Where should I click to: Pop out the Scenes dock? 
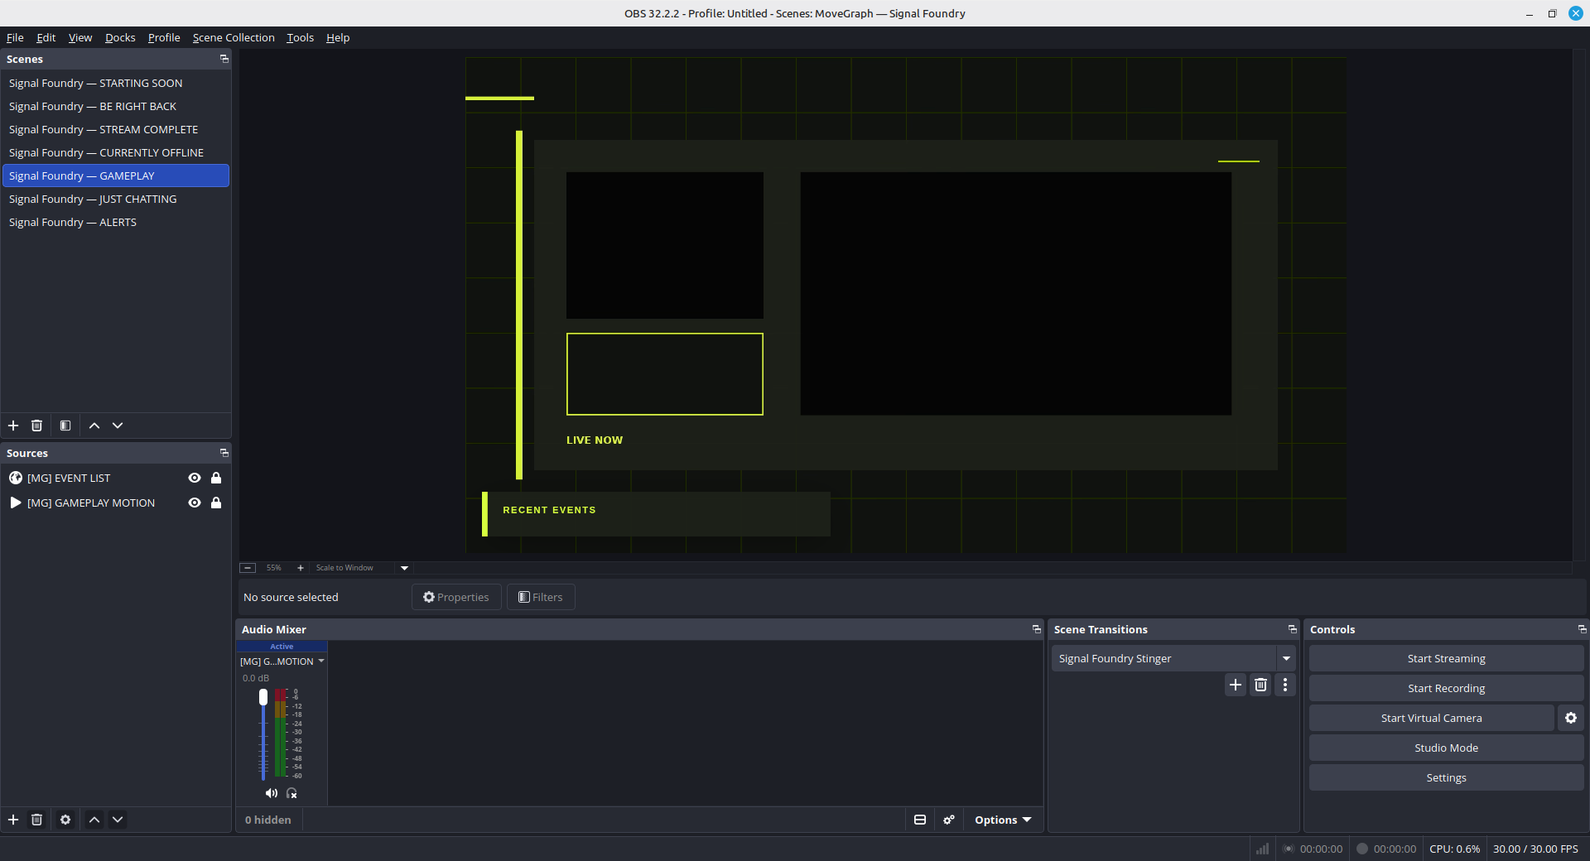[x=224, y=59]
